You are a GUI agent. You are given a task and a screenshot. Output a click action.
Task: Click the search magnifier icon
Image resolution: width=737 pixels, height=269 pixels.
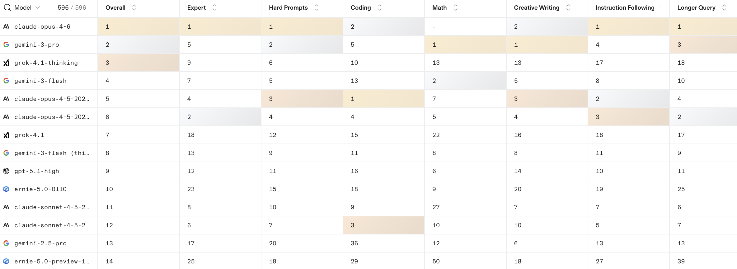click(x=7, y=7)
